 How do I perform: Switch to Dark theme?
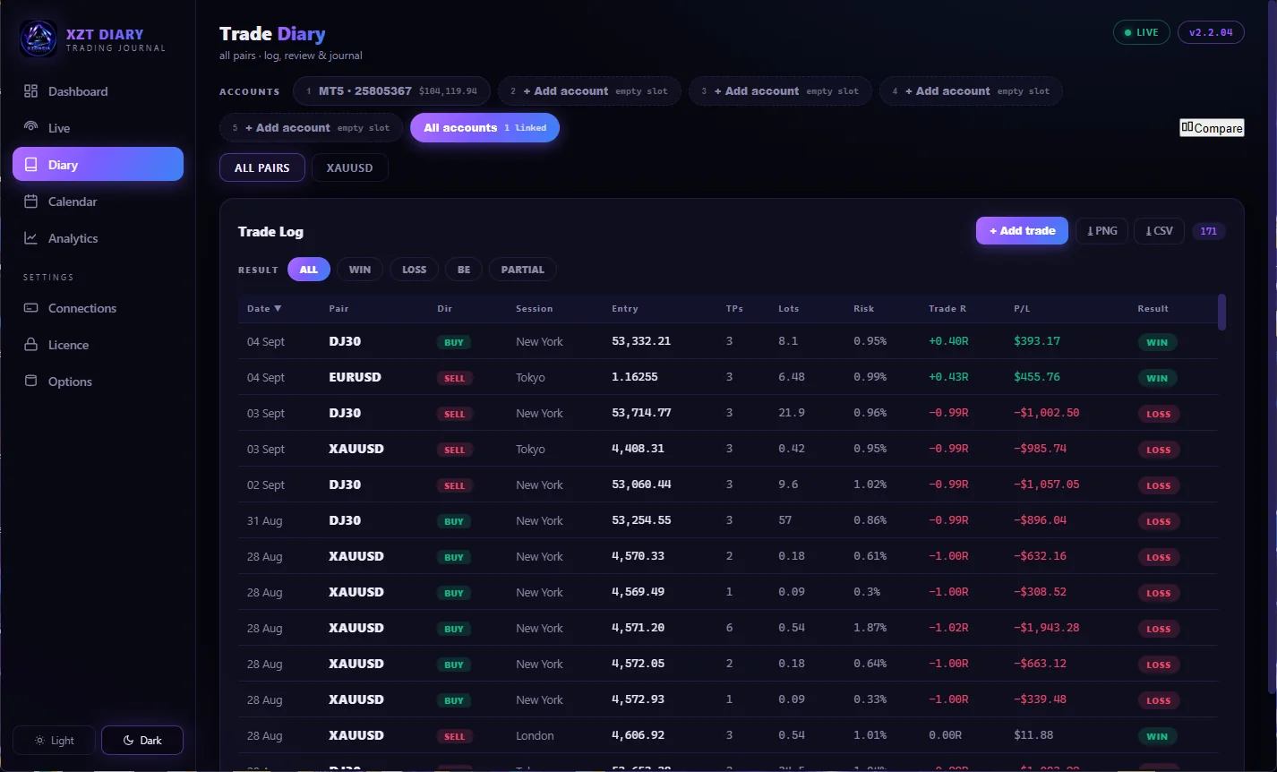click(142, 741)
